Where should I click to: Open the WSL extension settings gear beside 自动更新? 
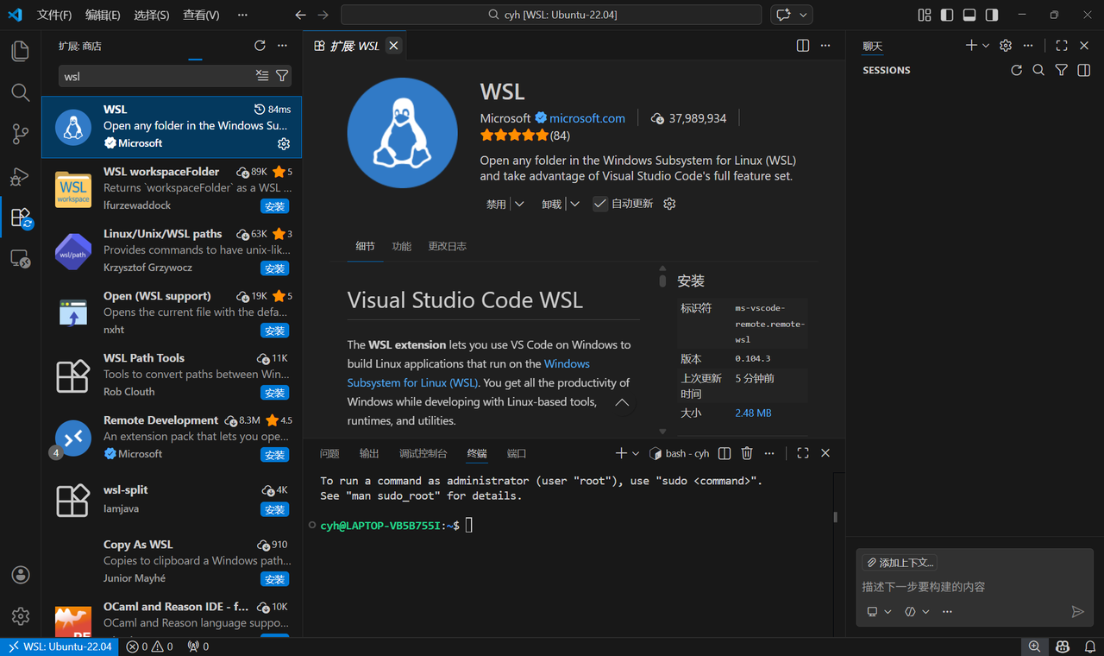(x=669, y=204)
